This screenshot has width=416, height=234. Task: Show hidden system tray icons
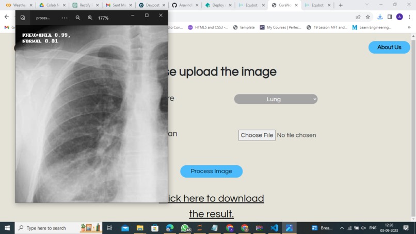pyautogui.click(x=342, y=228)
